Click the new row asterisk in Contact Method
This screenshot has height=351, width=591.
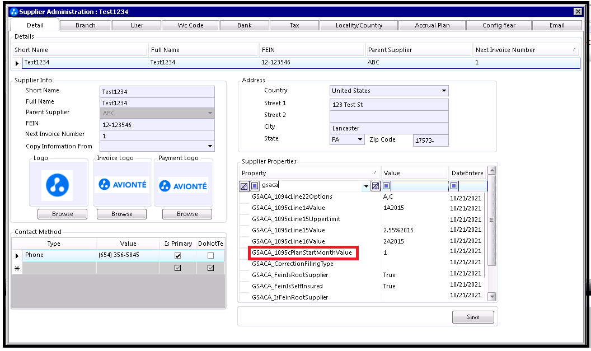(17, 269)
